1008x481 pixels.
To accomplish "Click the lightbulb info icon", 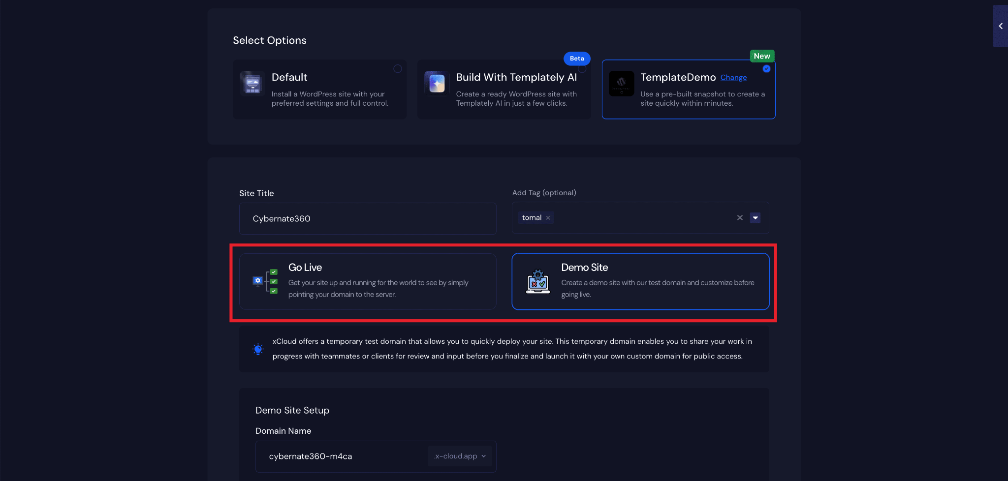I will pyautogui.click(x=258, y=349).
